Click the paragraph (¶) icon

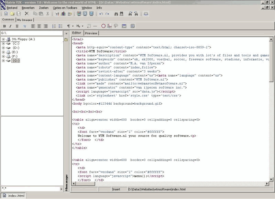point(68,26)
